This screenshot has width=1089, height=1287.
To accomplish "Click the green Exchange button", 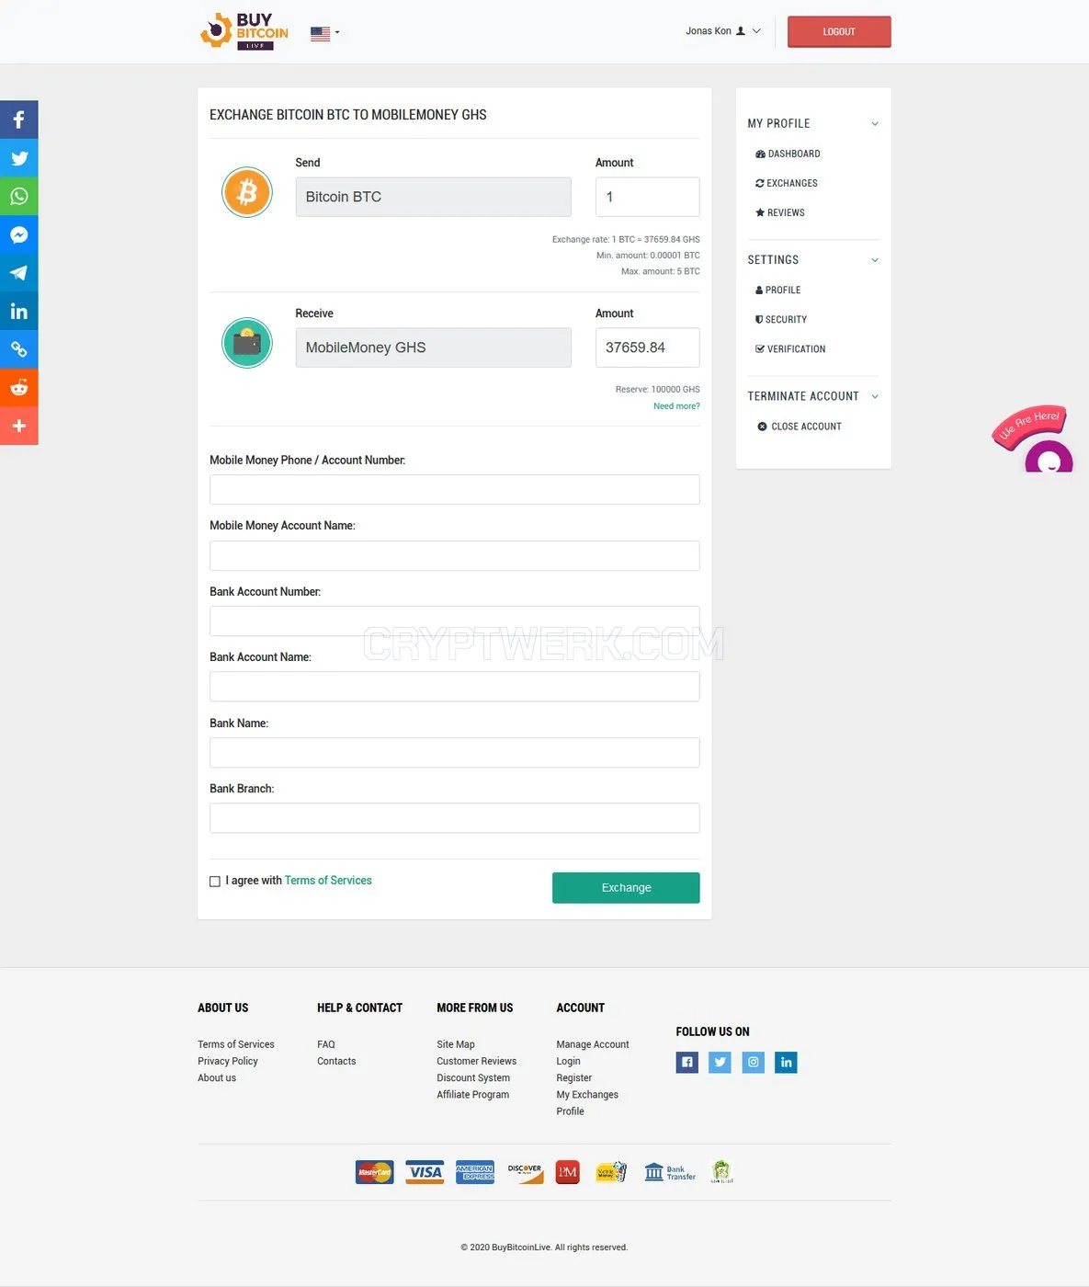I will coord(626,888).
